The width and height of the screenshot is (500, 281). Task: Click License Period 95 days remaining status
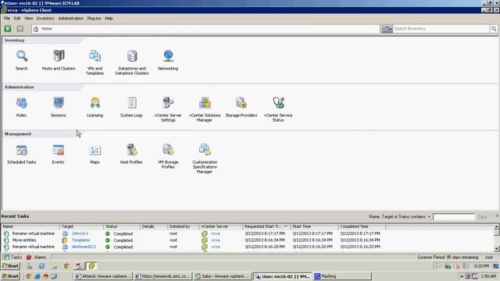(448, 257)
